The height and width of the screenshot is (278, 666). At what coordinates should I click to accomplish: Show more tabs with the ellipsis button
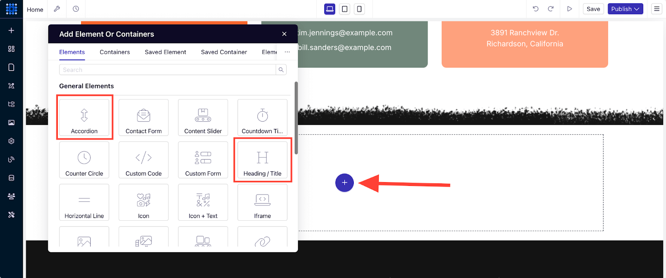[287, 52]
